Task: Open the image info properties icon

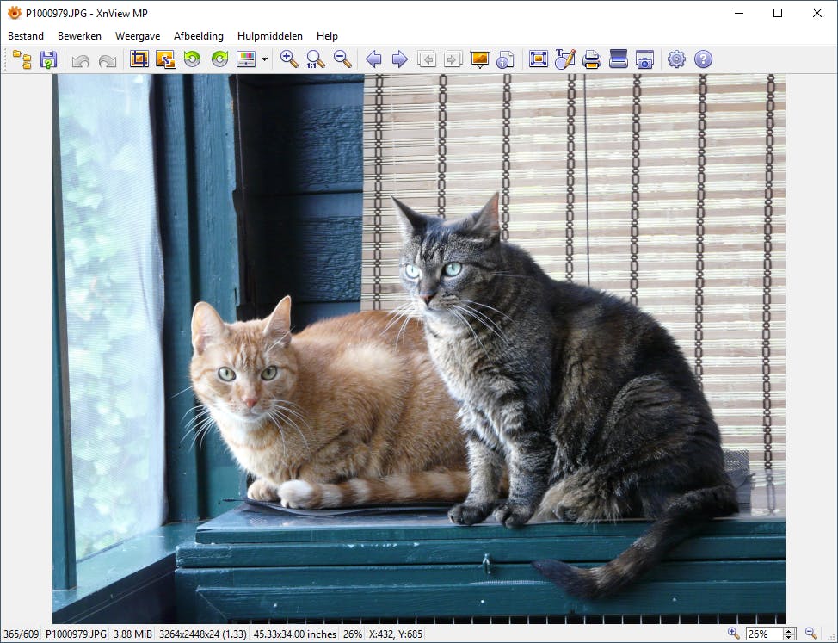Action: click(x=505, y=59)
